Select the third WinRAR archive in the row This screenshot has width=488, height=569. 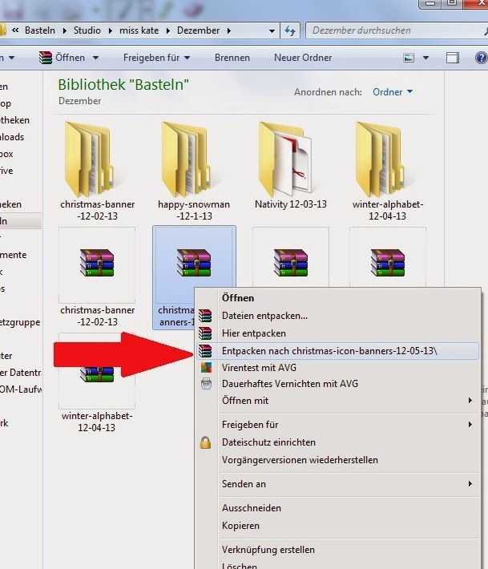click(x=291, y=263)
